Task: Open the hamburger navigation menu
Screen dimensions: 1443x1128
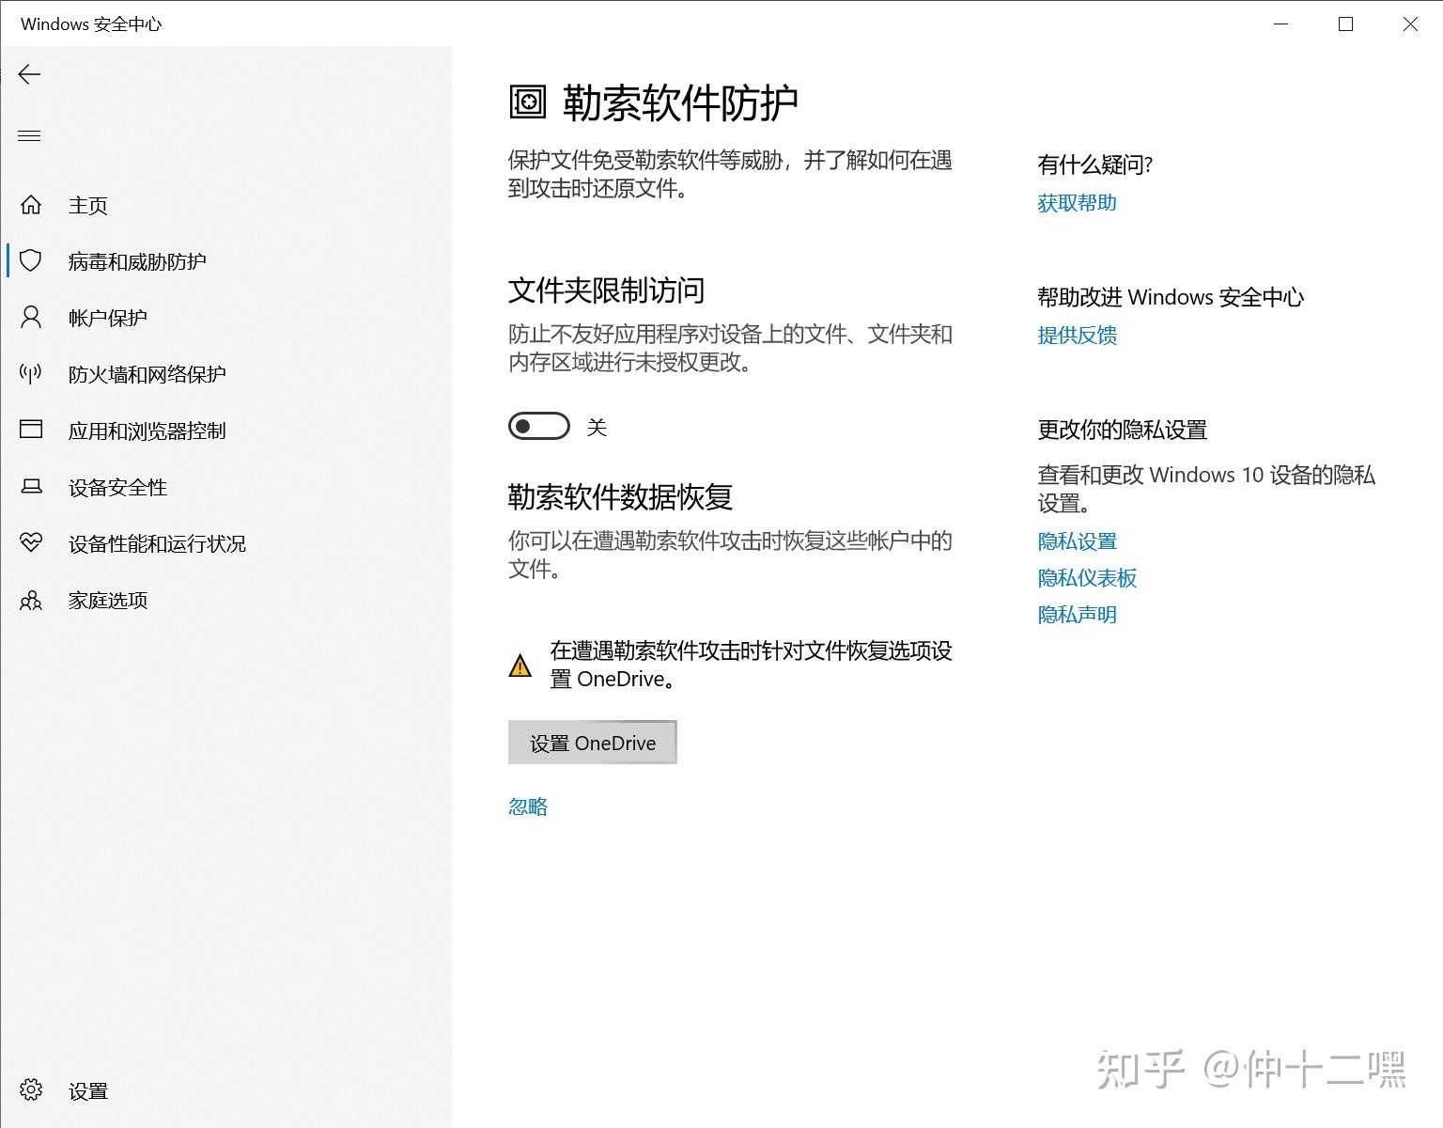Action: click(x=29, y=136)
